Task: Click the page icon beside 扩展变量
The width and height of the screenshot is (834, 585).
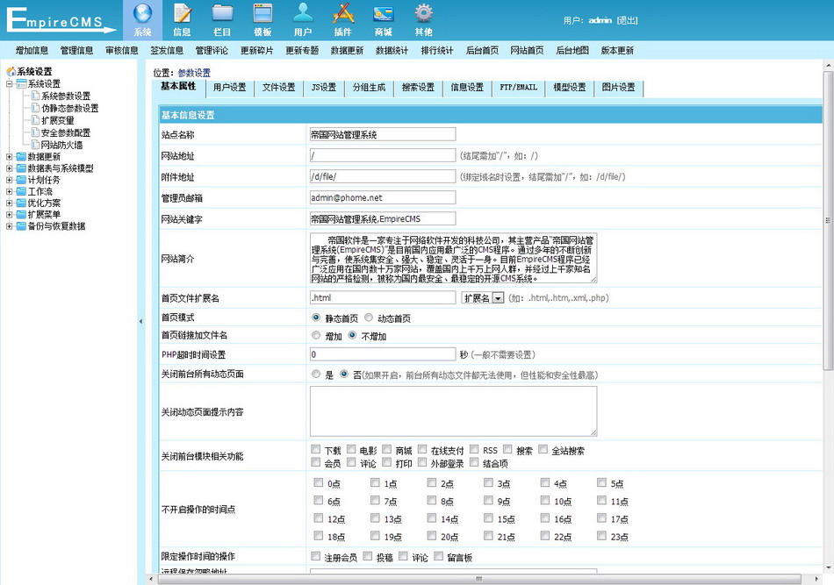Action: click(x=35, y=120)
